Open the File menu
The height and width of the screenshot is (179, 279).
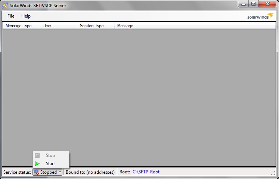[11, 16]
